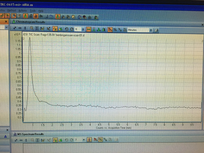Autoscale both axes in chromatogram toolbar
Viewport: 204px width, 153px height.
15,28
